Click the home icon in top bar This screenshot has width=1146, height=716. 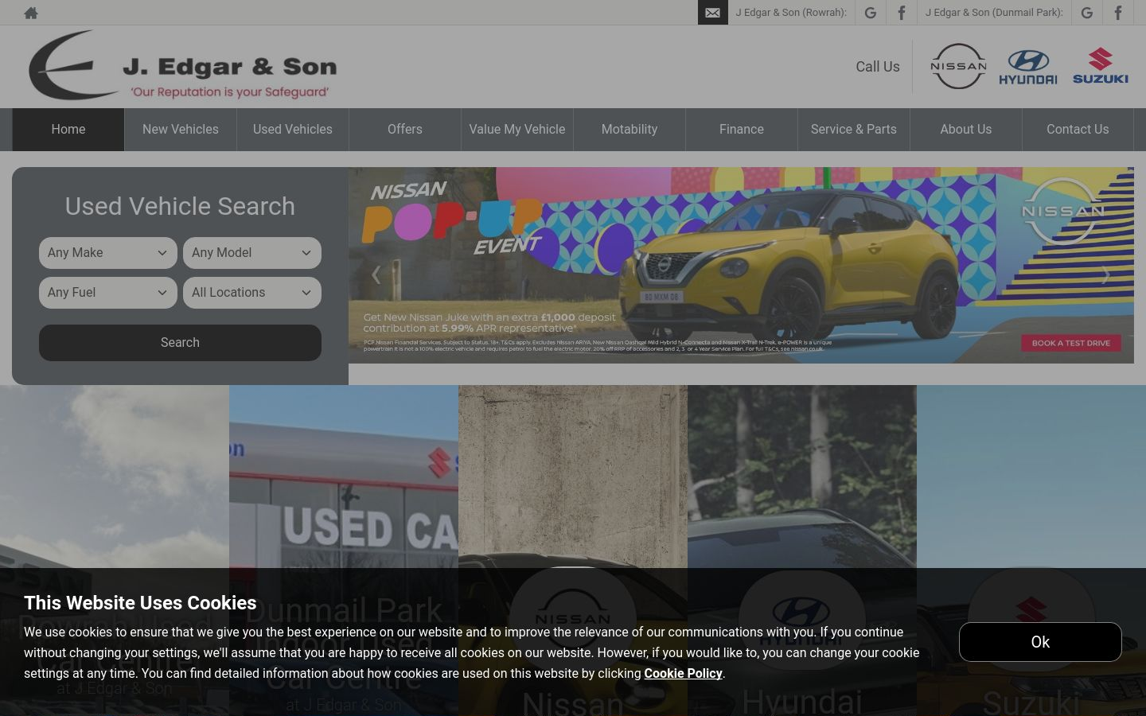click(x=31, y=13)
